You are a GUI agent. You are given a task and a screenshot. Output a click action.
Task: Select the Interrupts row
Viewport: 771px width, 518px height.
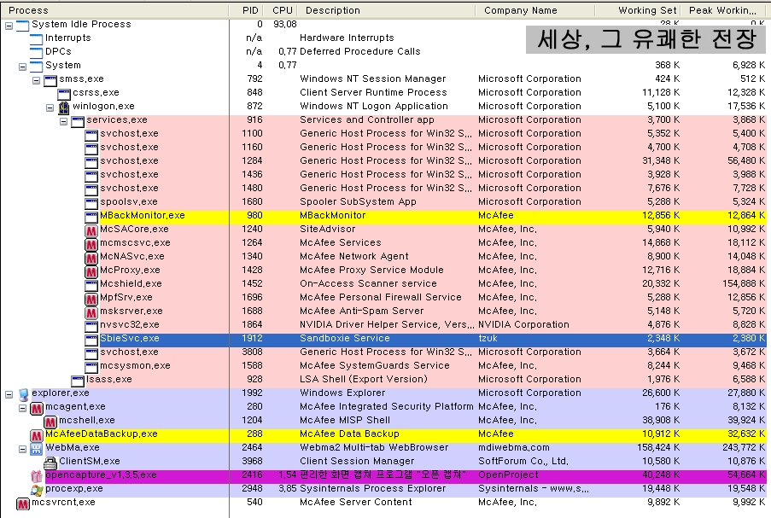pyautogui.click(x=383, y=38)
